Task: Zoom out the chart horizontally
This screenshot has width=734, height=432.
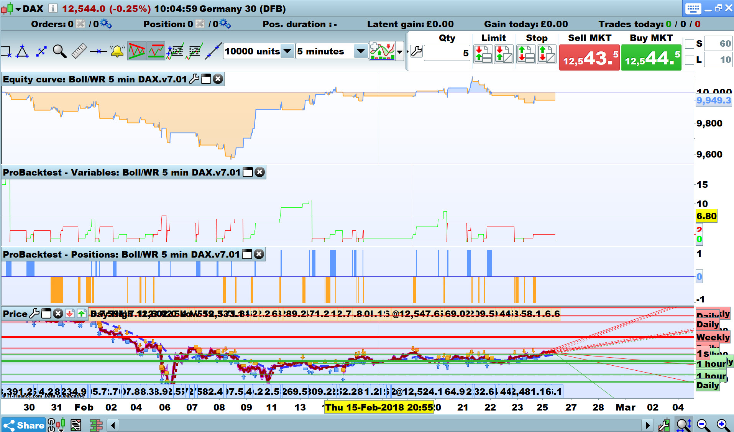Action: coord(703,425)
